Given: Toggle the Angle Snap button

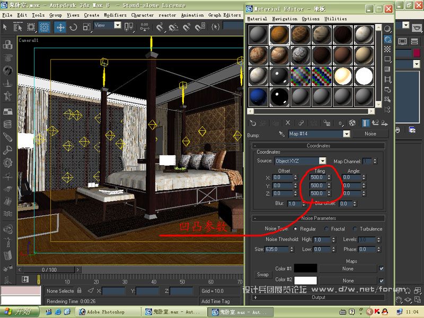Looking at the screenshot, I should [173, 27].
